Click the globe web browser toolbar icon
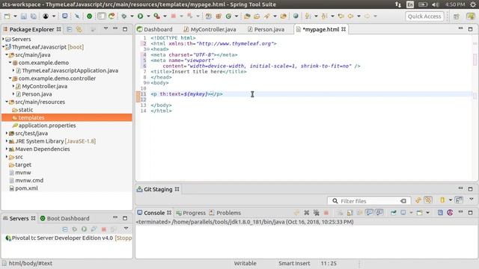The image size is (479, 269). tap(296, 16)
